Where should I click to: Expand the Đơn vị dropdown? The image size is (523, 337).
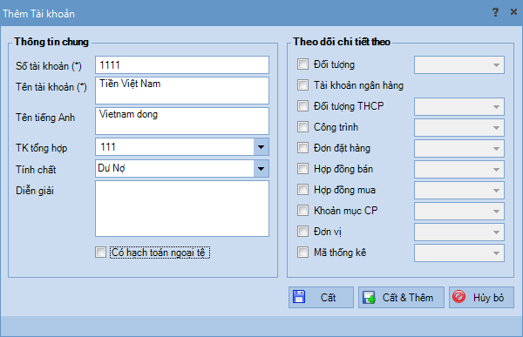[x=459, y=232]
